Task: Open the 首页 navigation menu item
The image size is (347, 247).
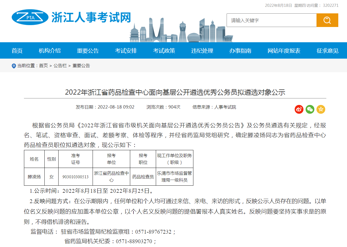Action: pos(17,51)
